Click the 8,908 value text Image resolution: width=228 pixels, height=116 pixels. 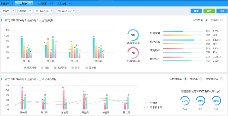coord(216,49)
